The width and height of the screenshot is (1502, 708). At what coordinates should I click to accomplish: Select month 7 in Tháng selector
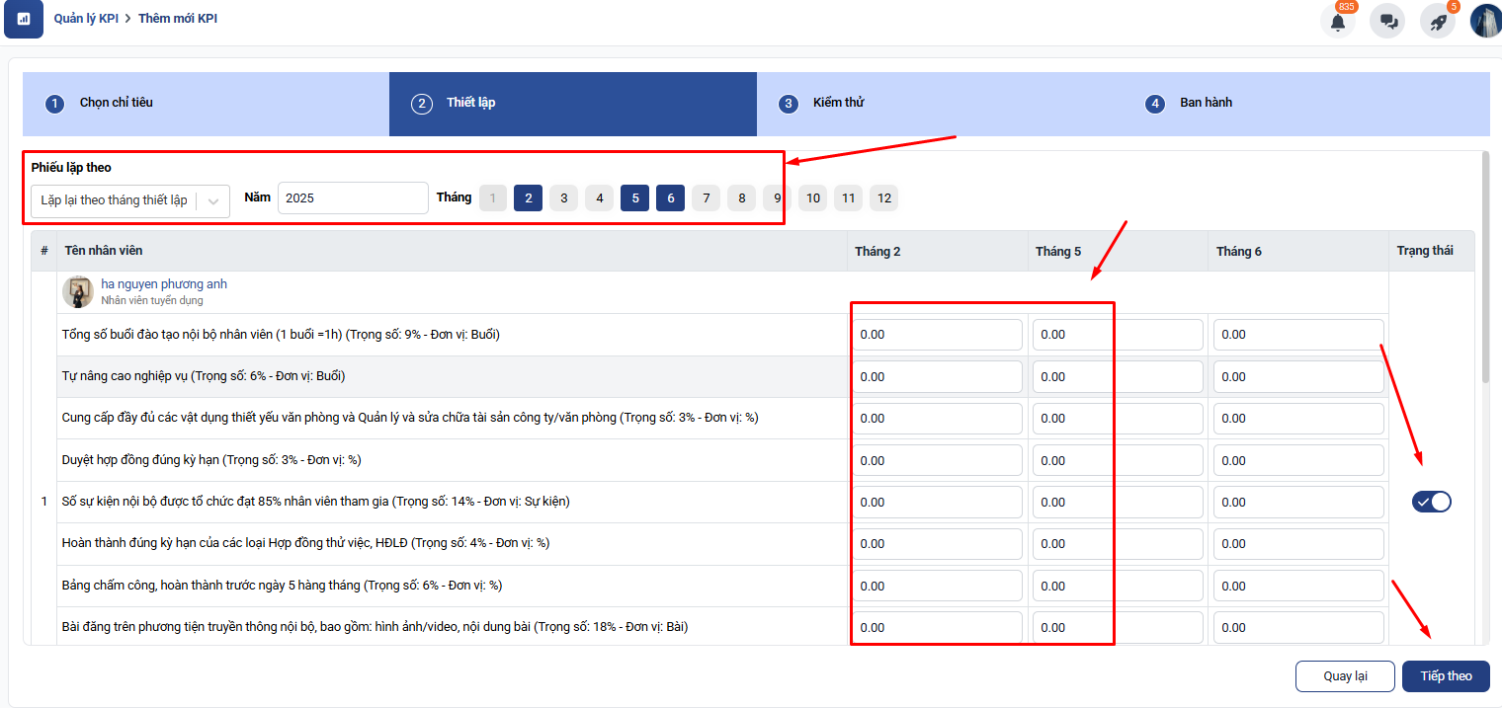(x=706, y=198)
